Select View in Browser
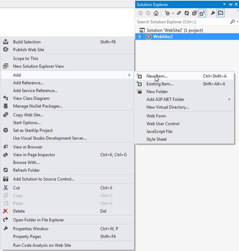Image resolution: width=239 pixels, height=251 pixels. click(x=67, y=147)
